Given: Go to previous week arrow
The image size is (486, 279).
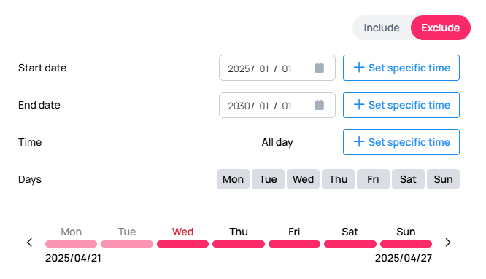Looking at the screenshot, I should [x=30, y=243].
